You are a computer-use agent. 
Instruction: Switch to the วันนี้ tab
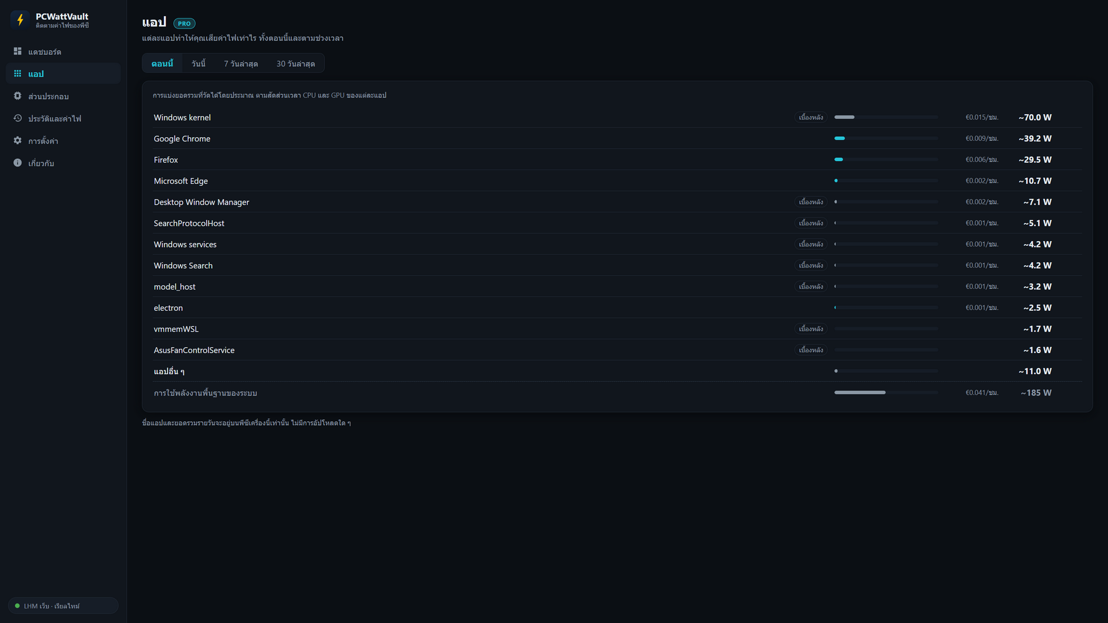[x=199, y=63]
